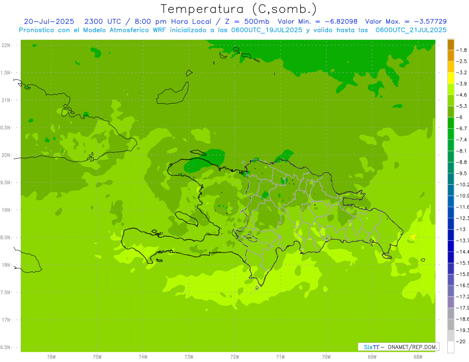The image size is (469, 362).
Task: Click the 'ONAMET/REP.DOM.' credit label
Action: point(412,347)
